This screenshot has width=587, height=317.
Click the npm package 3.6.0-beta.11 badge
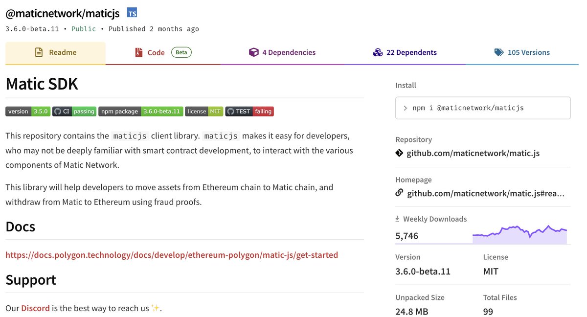141,112
